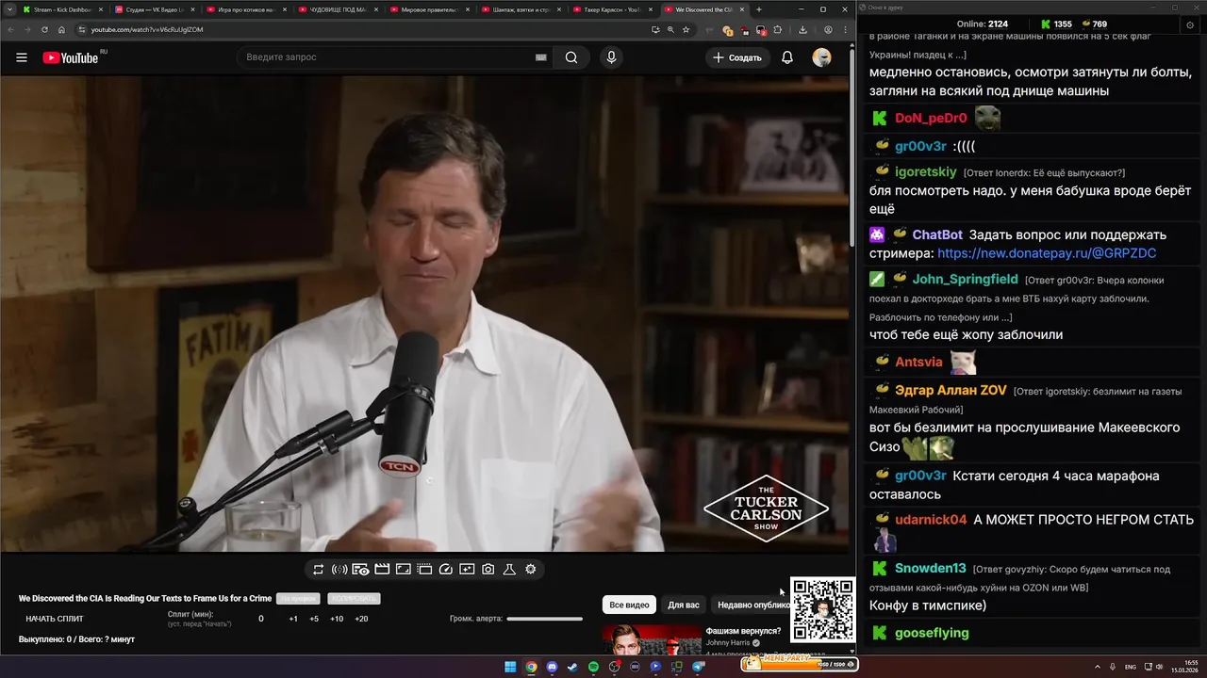
Task: Go to the Chrome home page button
Action: pos(61,29)
